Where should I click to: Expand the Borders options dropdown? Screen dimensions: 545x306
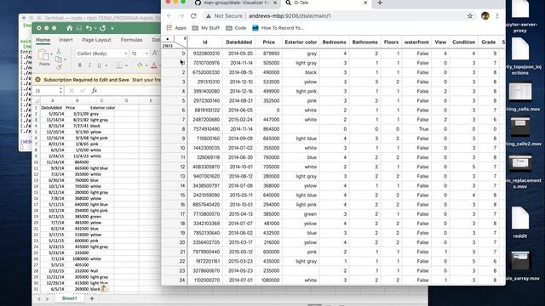[126, 65]
